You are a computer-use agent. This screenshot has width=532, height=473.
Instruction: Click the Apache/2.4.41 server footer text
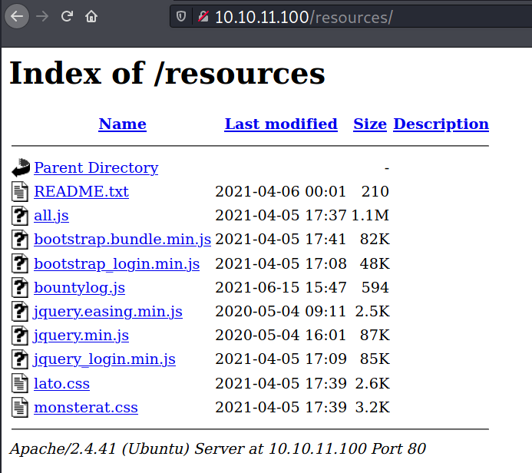(218, 449)
